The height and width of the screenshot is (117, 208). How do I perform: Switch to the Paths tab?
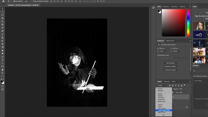point(174,82)
